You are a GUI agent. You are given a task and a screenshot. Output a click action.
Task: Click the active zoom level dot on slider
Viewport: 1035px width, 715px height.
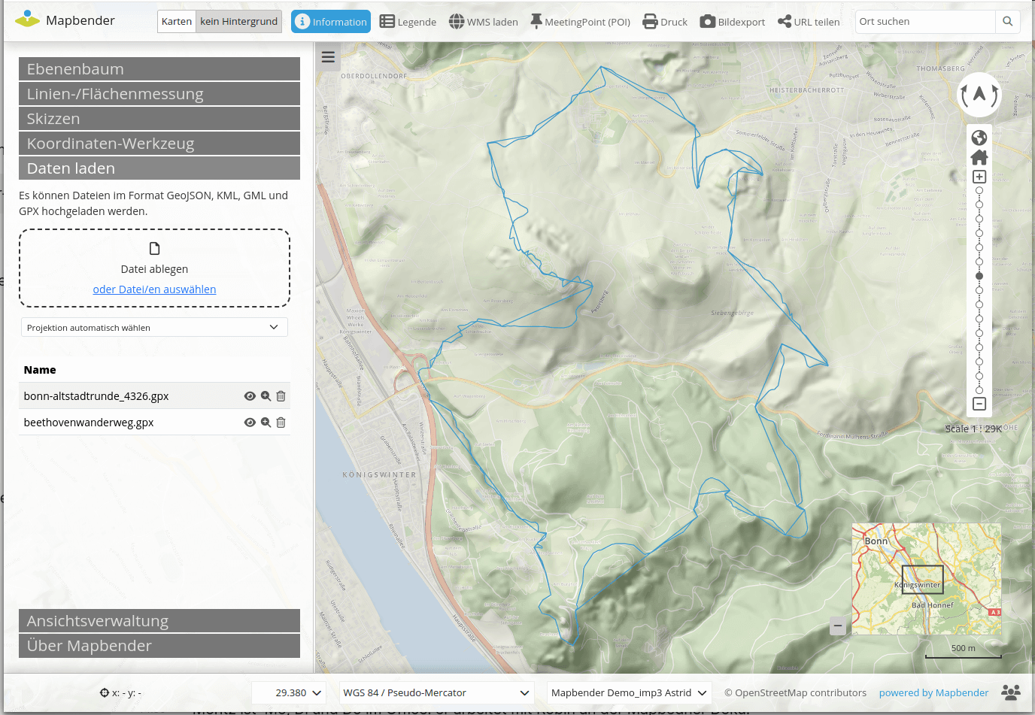(979, 276)
